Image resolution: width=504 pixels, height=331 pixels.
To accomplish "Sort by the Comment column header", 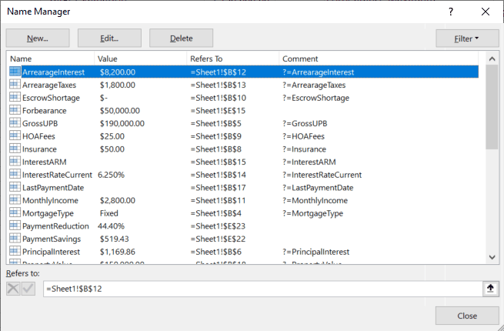I will click(x=379, y=59).
